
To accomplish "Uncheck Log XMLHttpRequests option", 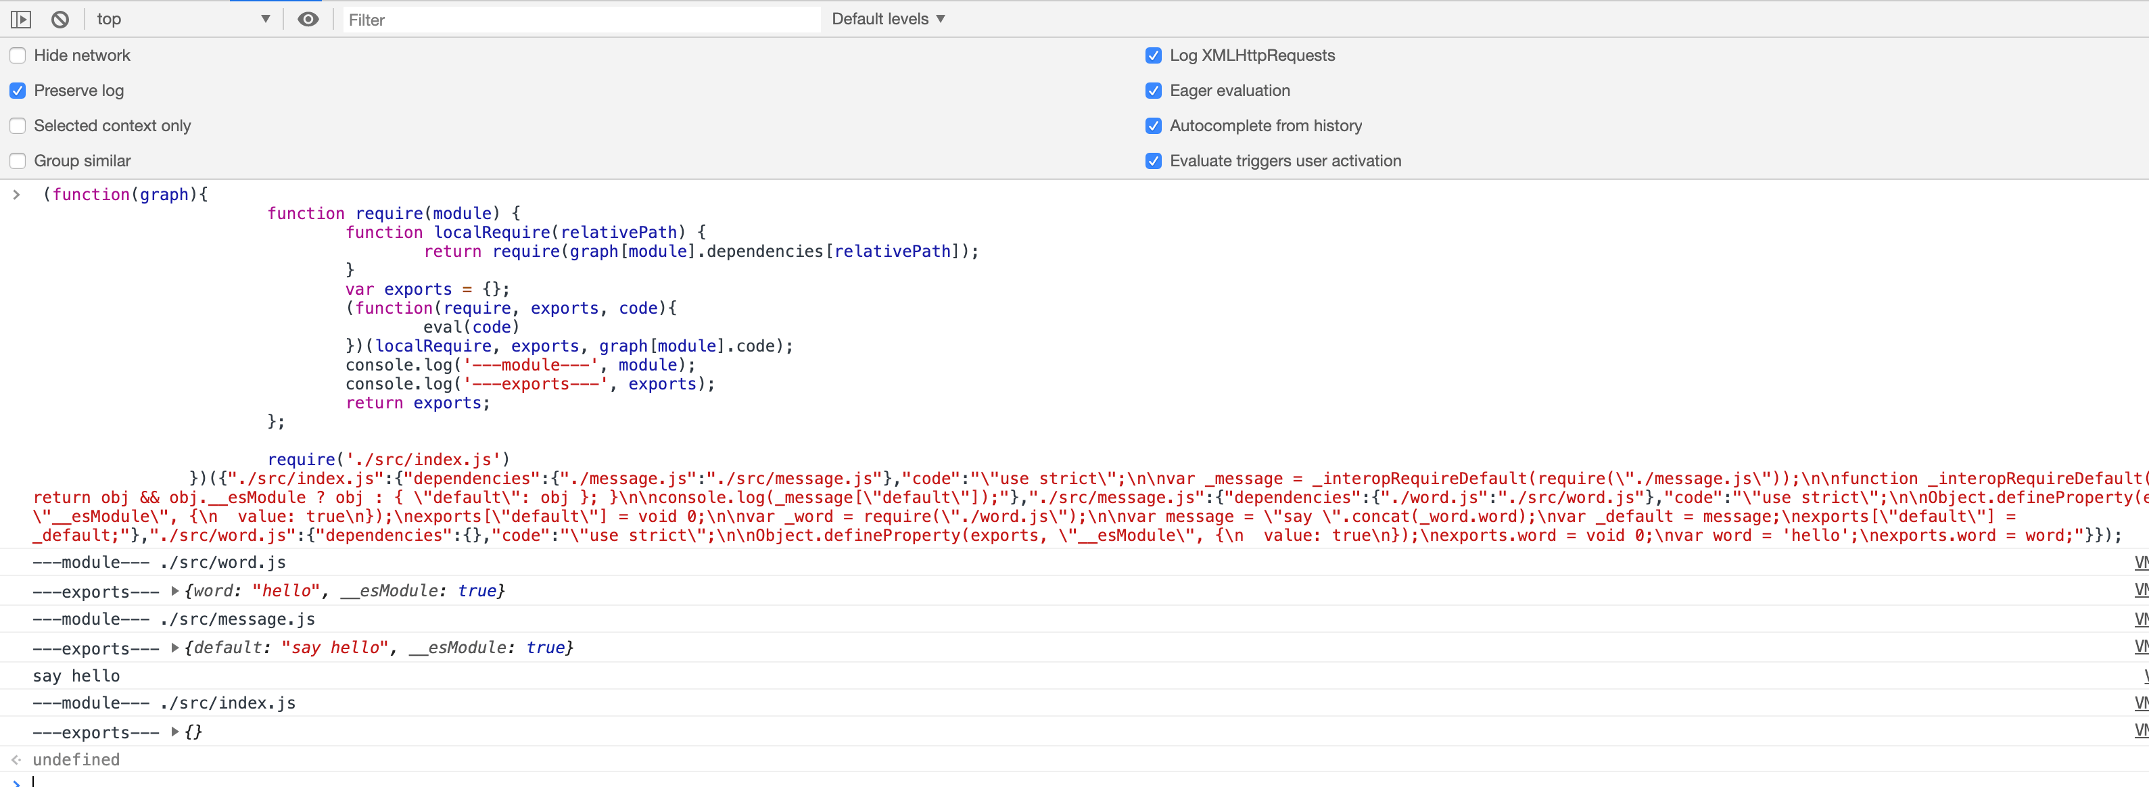I will click(x=1153, y=56).
